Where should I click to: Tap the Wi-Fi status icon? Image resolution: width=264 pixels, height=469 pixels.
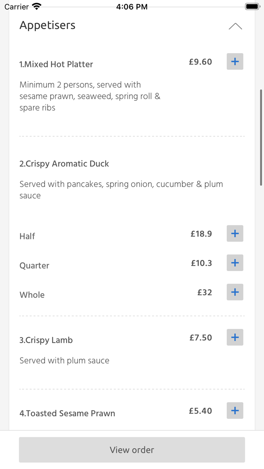click(37, 6)
